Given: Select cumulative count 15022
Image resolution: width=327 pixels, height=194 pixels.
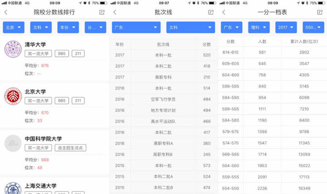Looking at the screenshot, I should [x=304, y=166].
